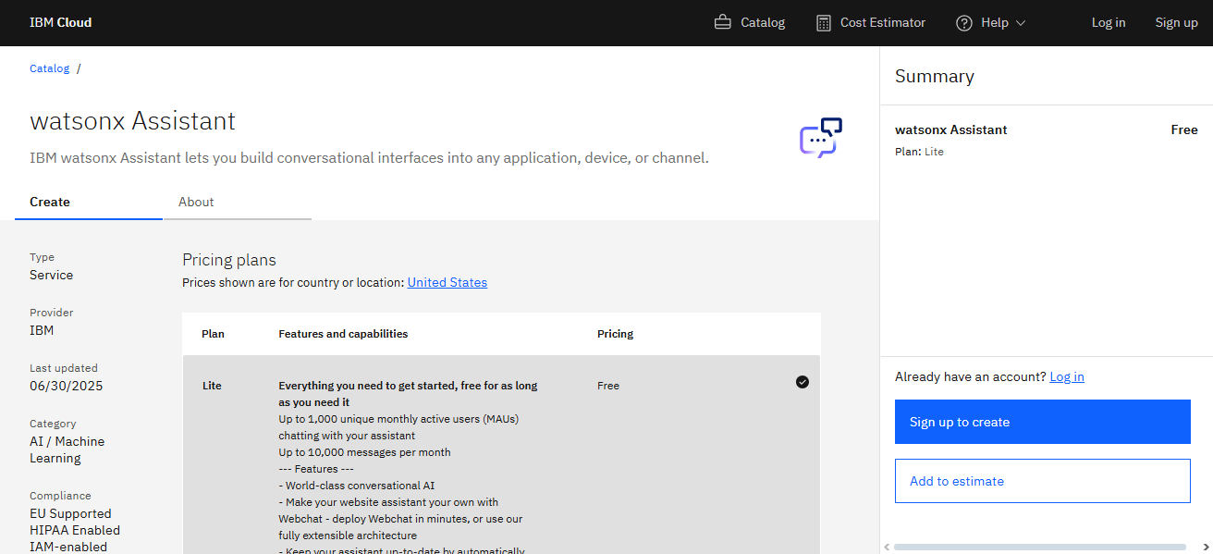Select the Create tab
Screen dimensions: 1213x554
point(89,202)
